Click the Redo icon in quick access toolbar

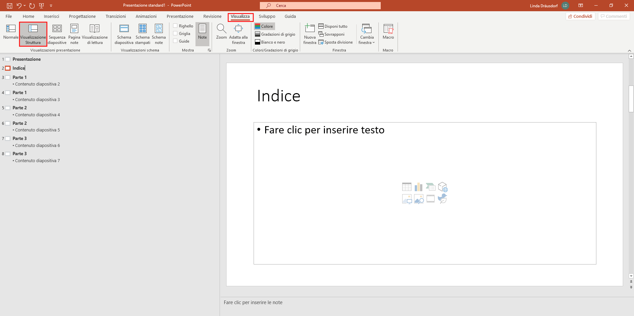[32, 6]
